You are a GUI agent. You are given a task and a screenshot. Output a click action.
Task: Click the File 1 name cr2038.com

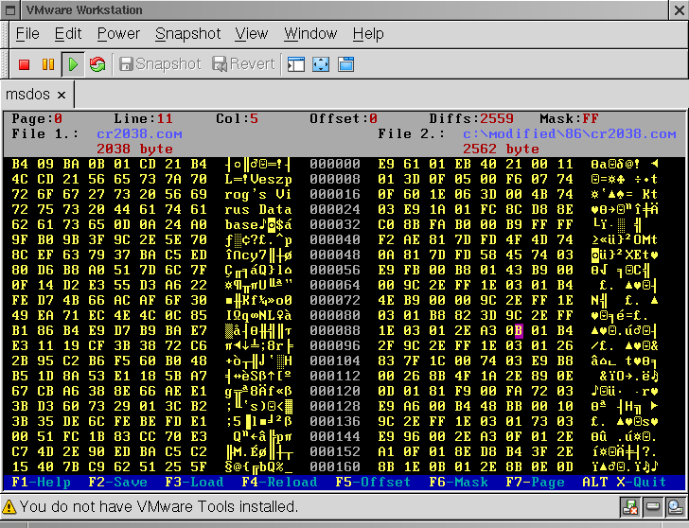tap(139, 134)
